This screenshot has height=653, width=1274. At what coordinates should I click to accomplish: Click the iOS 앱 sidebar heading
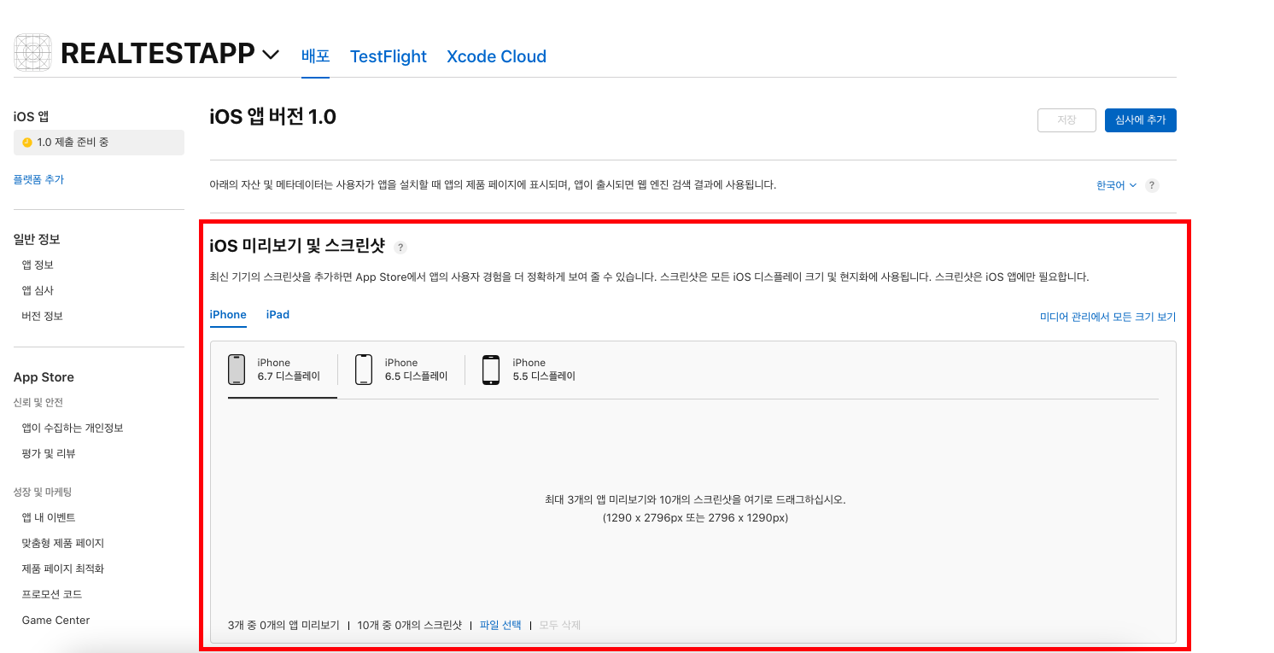tap(31, 116)
